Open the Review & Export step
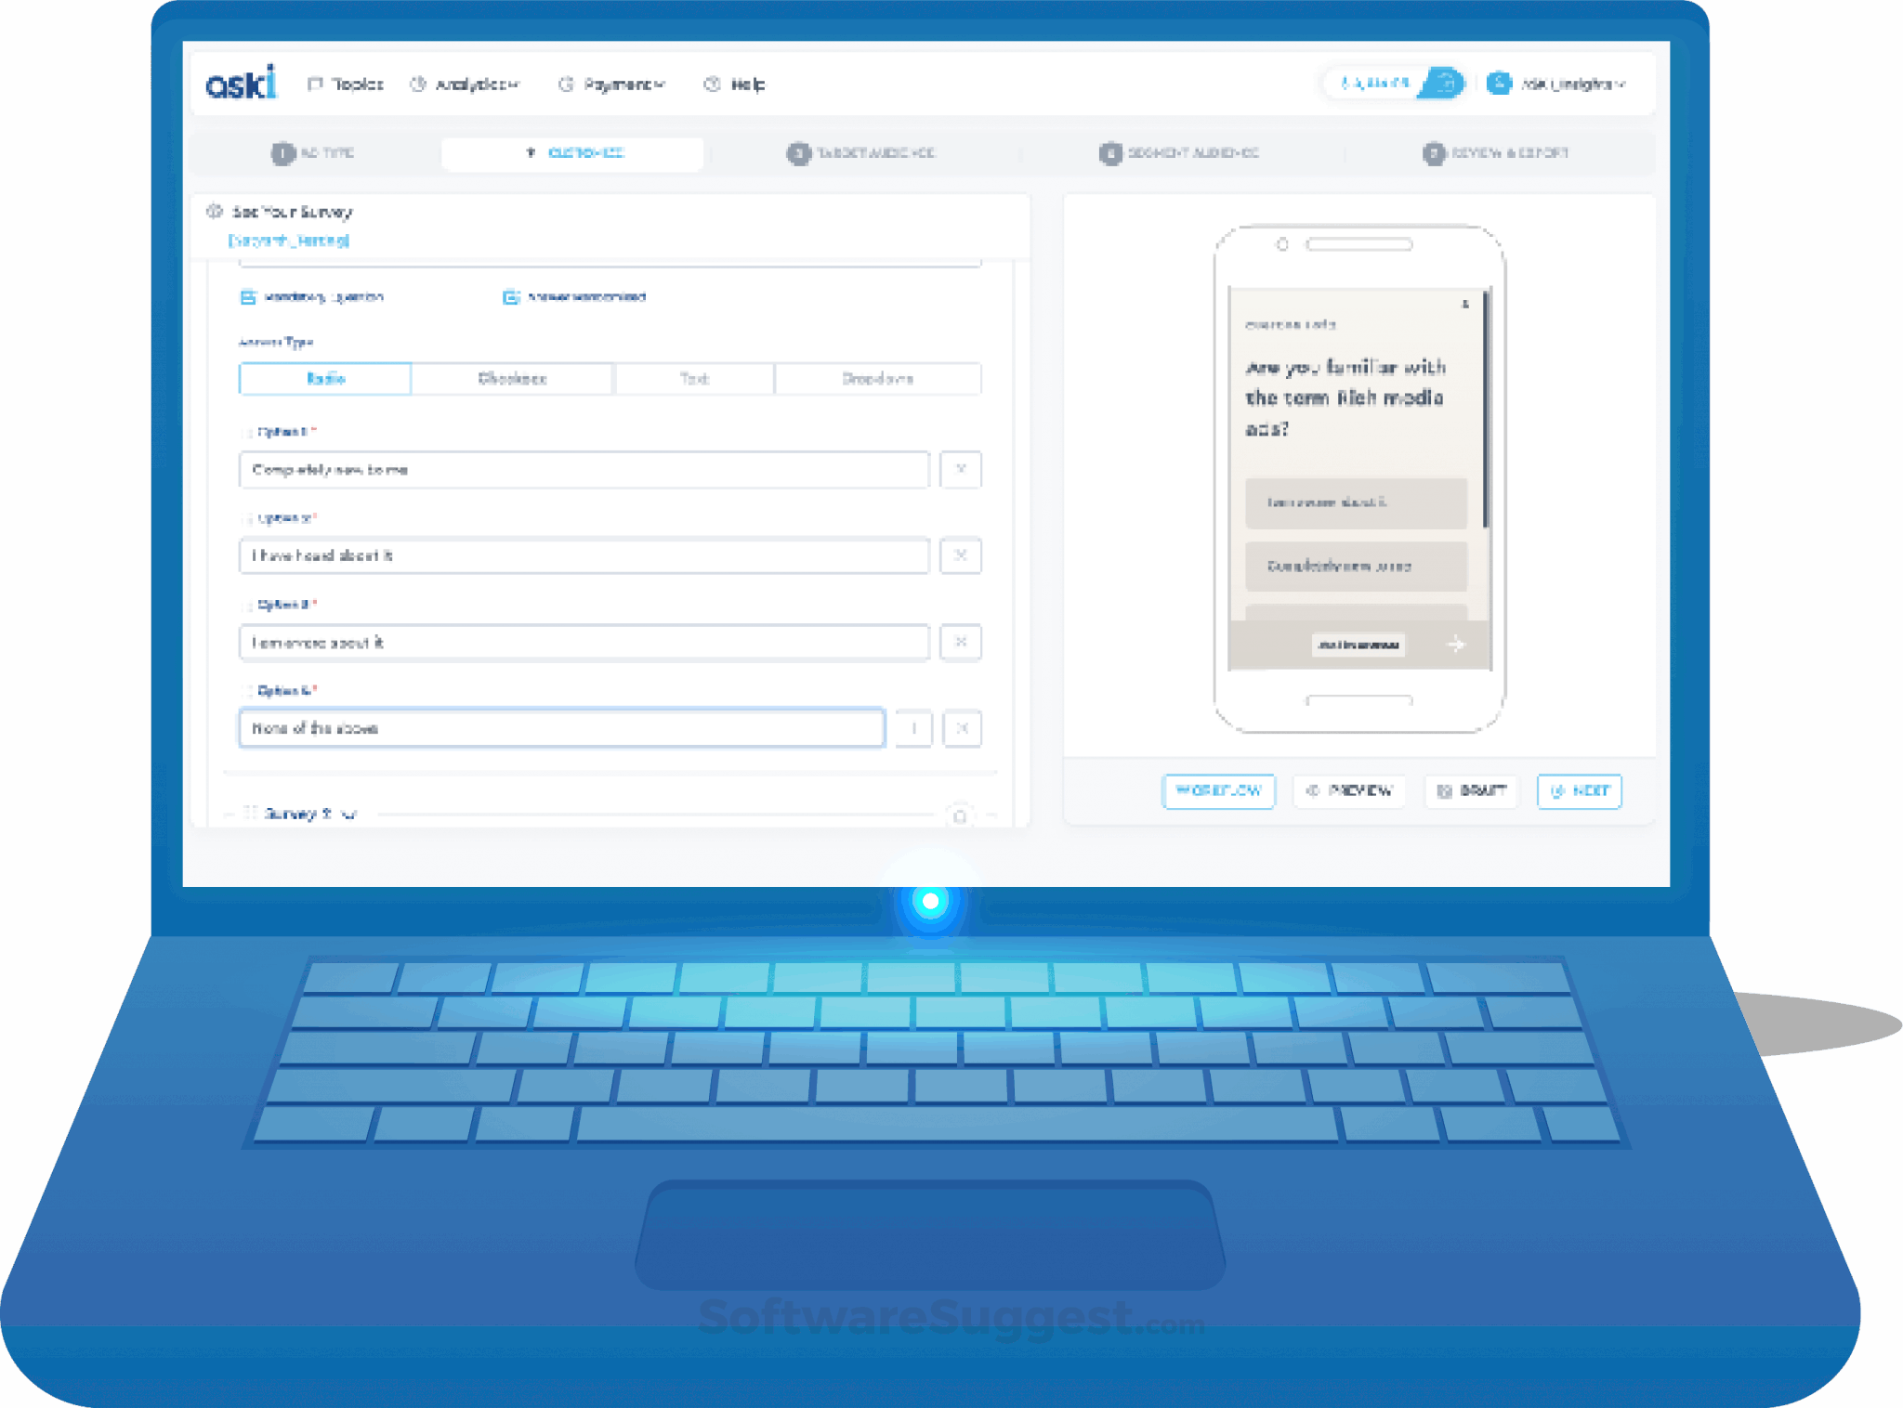This screenshot has height=1408, width=1903. [1496, 153]
